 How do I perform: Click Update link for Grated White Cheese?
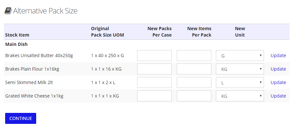pos(278,96)
